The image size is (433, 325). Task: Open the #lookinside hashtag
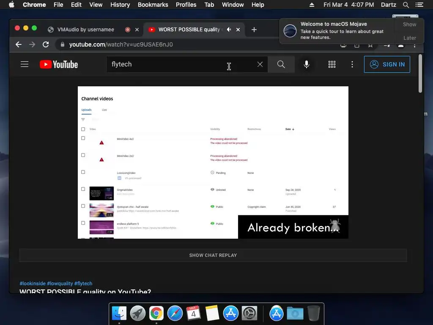pyautogui.click(x=33, y=284)
